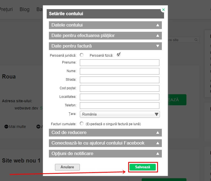Open the Blog menu item
The height and width of the screenshot is (181, 211).
coord(24,9)
